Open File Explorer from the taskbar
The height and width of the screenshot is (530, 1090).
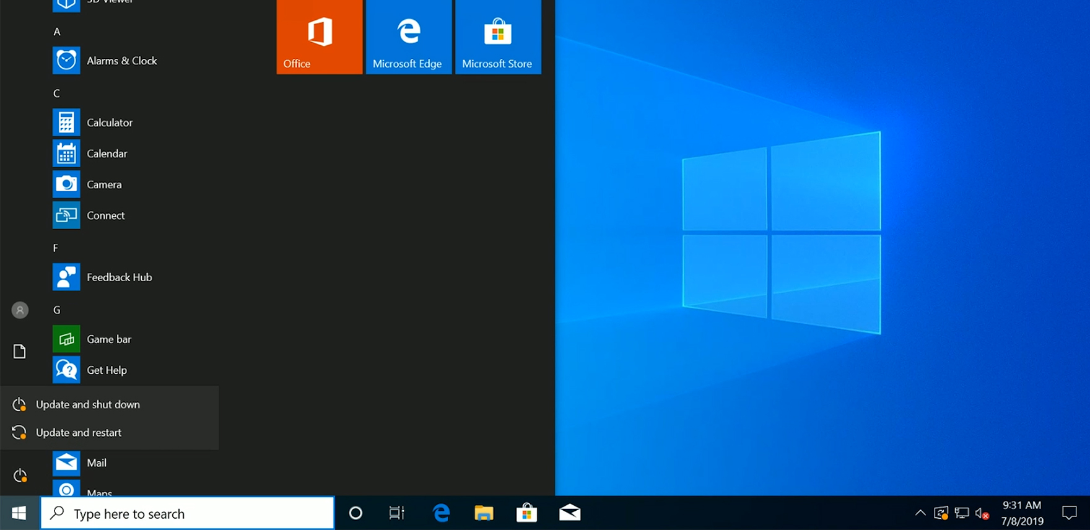click(484, 513)
